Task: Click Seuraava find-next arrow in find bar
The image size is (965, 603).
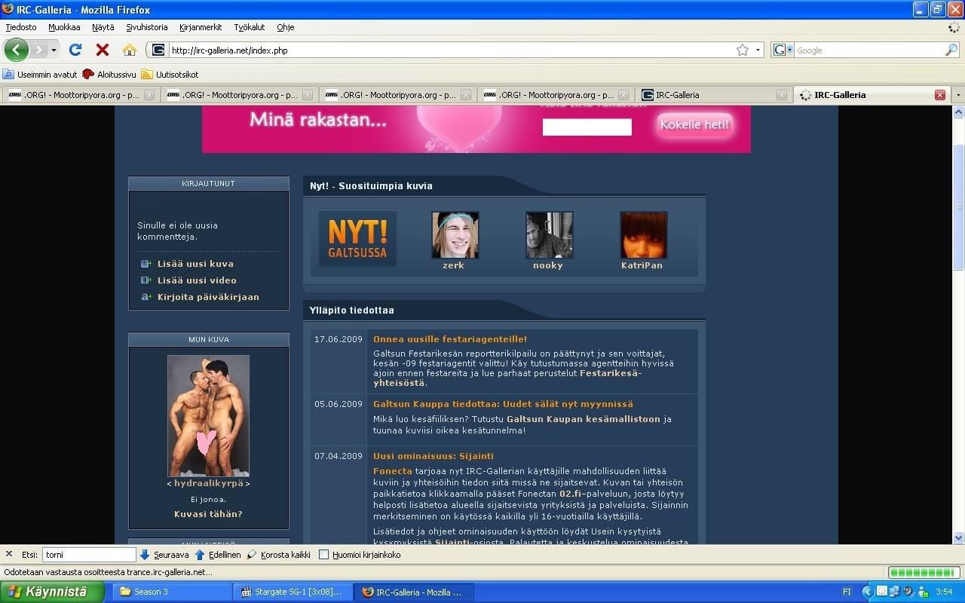Action: tap(145, 555)
